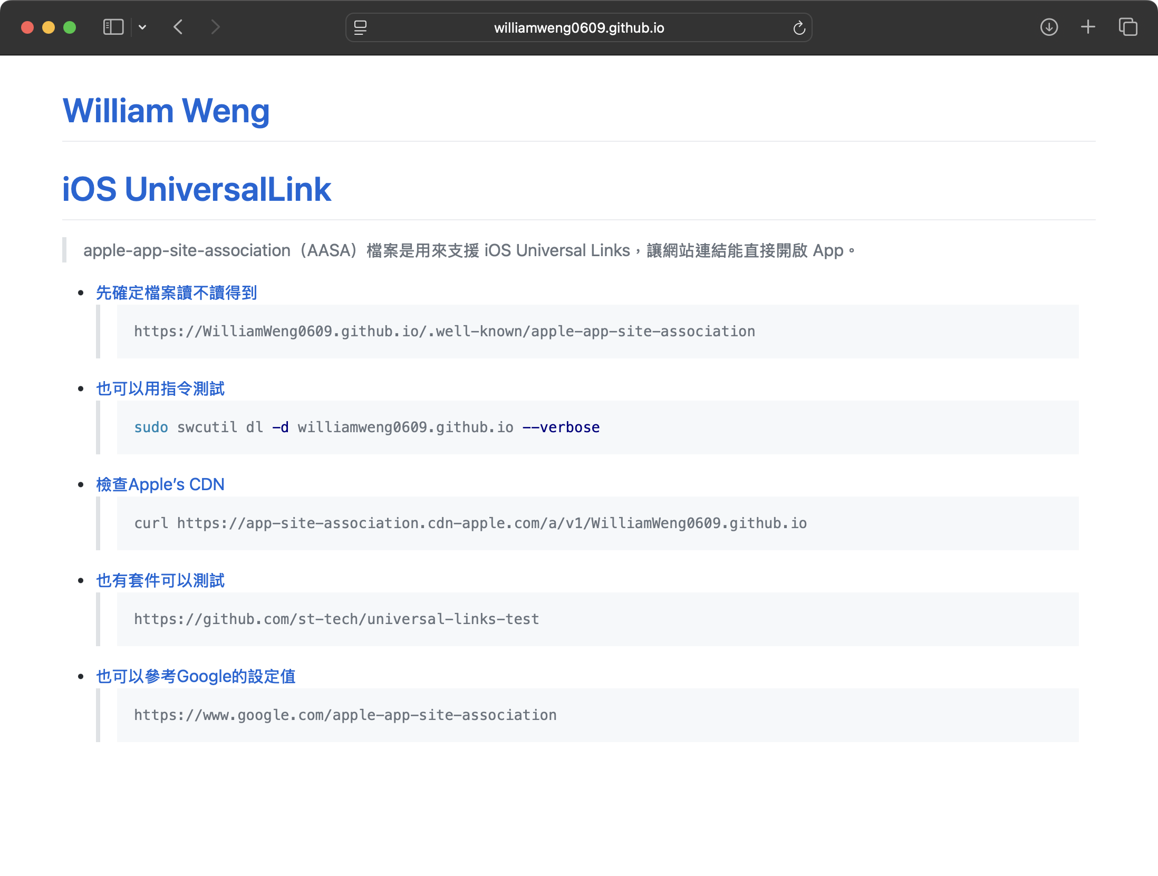Click the williamweng0609.github.io address field
Screen dimensions: 1158x876
(x=578, y=27)
